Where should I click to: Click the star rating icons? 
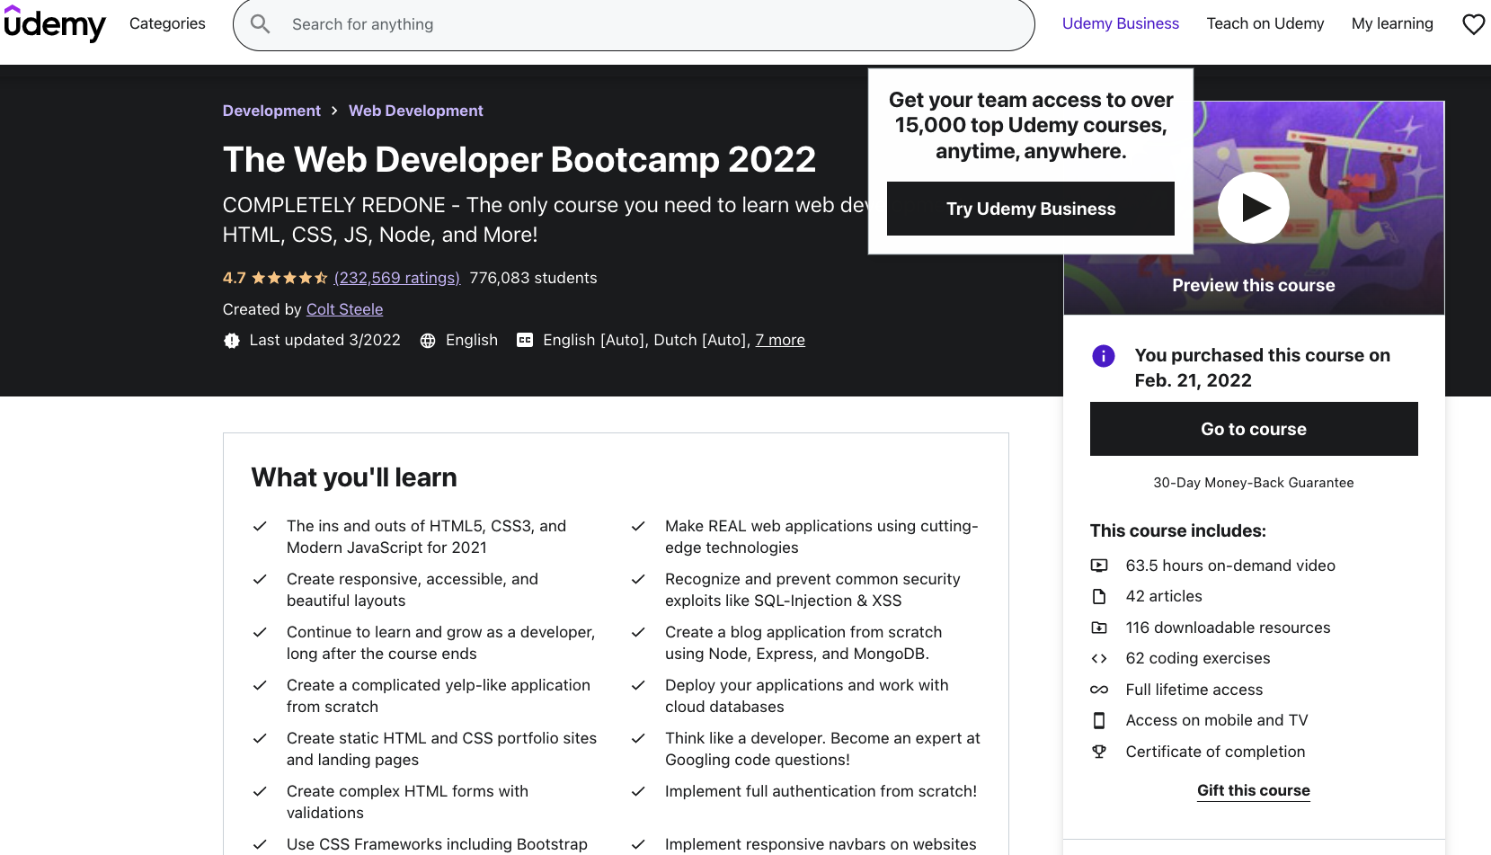[289, 278]
